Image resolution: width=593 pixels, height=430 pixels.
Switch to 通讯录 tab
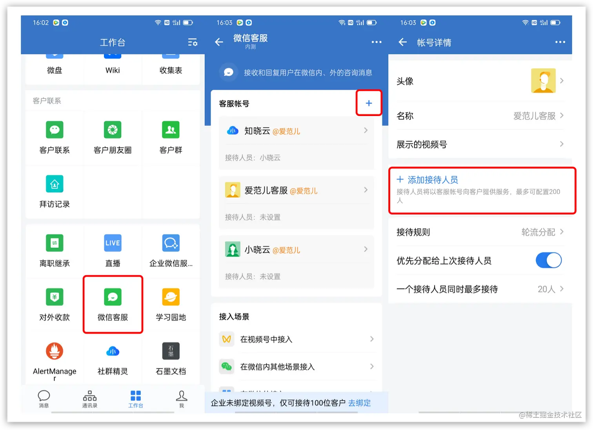click(90, 399)
